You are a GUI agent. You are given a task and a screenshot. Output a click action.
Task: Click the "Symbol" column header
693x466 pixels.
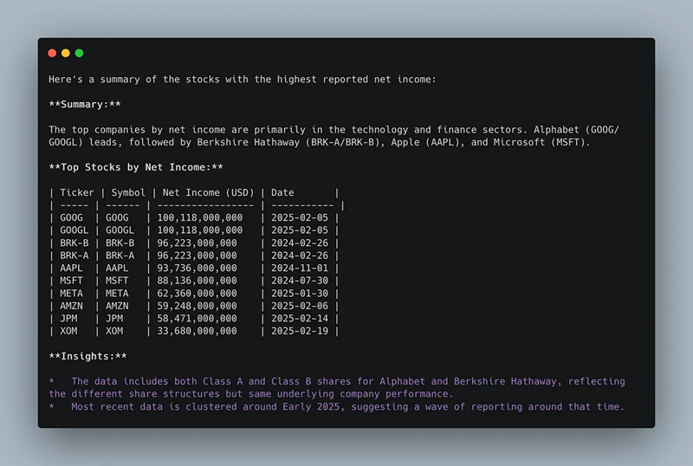point(128,193)
